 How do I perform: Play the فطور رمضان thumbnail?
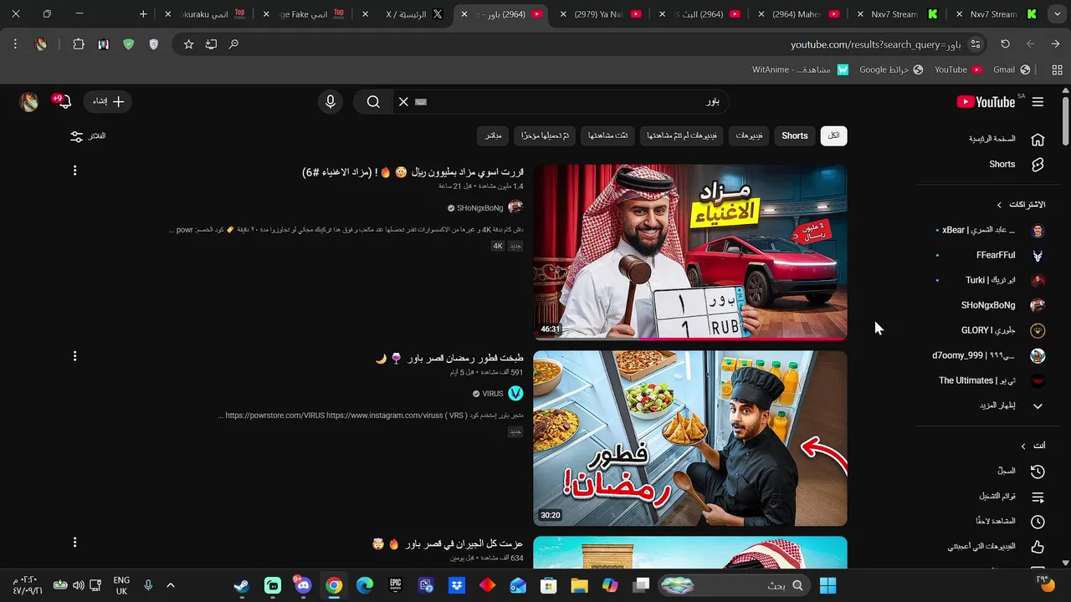690,438
